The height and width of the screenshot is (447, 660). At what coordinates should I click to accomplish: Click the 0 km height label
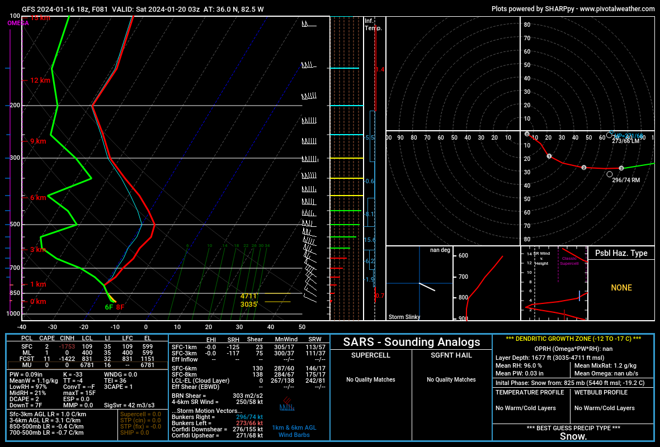pos(38,302)
